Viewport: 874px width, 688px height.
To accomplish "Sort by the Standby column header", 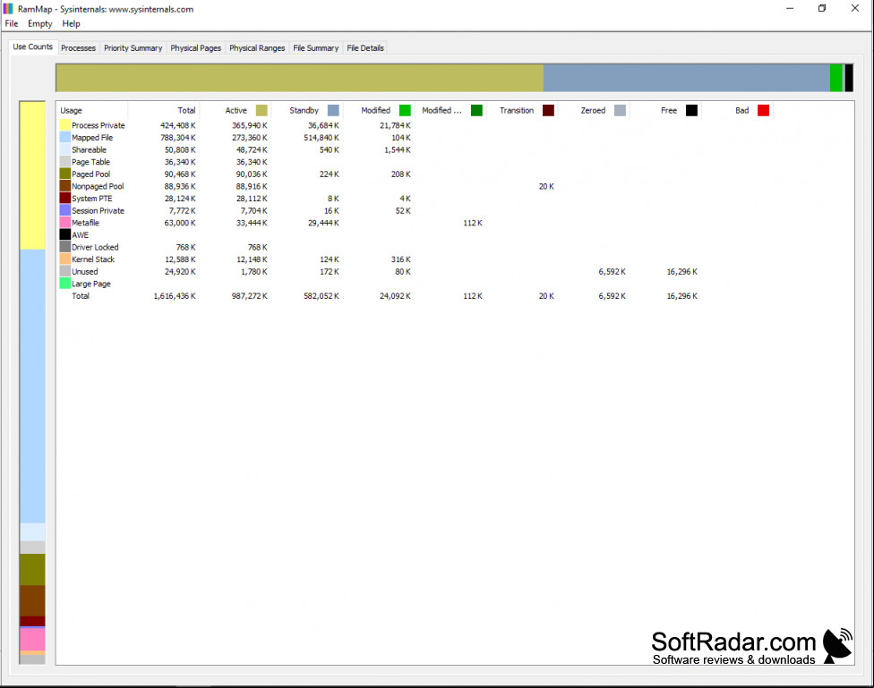I will point(306,110).
